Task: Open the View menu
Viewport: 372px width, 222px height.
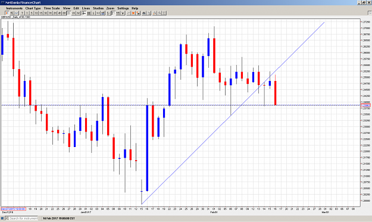Action: [67, 8]
